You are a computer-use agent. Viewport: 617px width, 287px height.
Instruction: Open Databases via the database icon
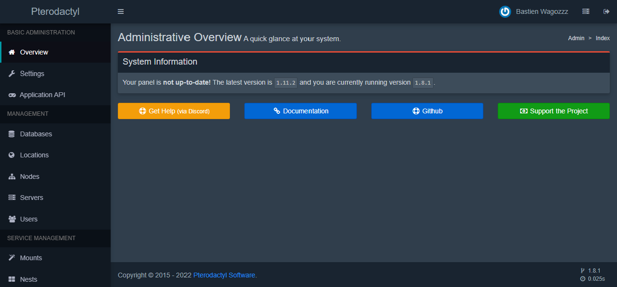tap(12, 134)
